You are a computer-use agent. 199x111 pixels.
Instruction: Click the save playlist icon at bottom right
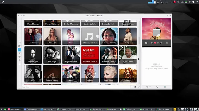[x=165, y=87]
